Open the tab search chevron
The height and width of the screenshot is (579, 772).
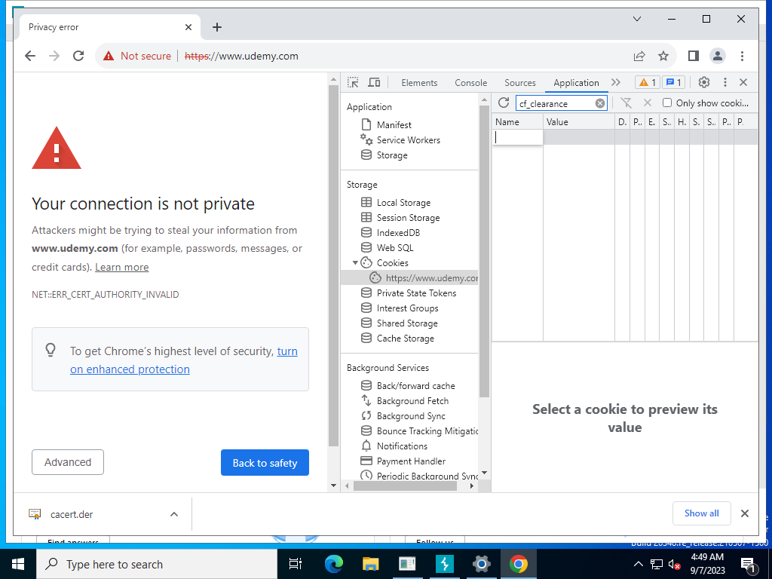pyautogui.click(x=636, y=19)
